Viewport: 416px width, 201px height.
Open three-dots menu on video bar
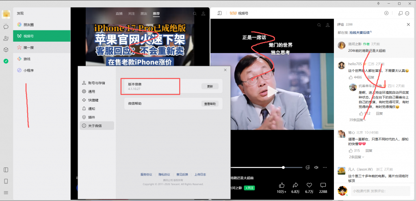tap(325, 167)
